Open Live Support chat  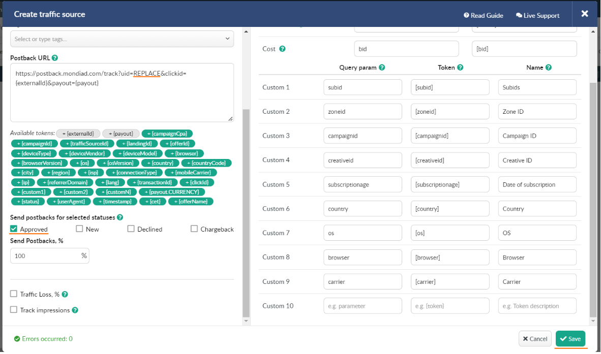[x=537, y=16]
